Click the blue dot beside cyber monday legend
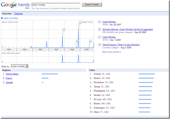This screenshot has height=119, width=170. 2,18
